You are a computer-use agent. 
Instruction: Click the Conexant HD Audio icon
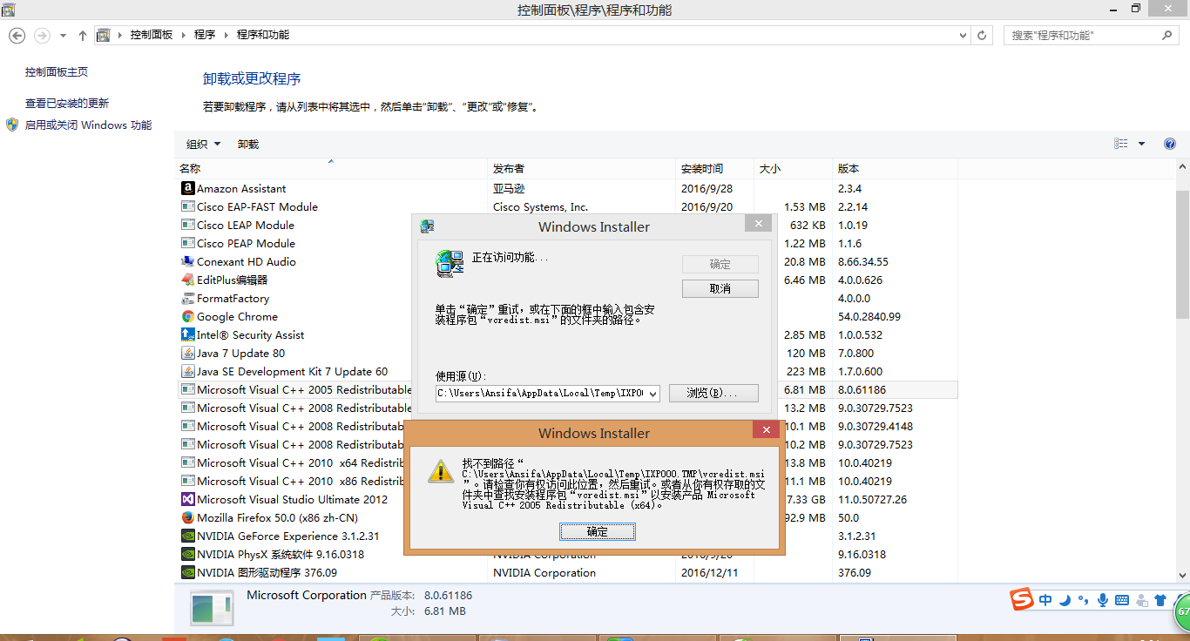[187, 261]
